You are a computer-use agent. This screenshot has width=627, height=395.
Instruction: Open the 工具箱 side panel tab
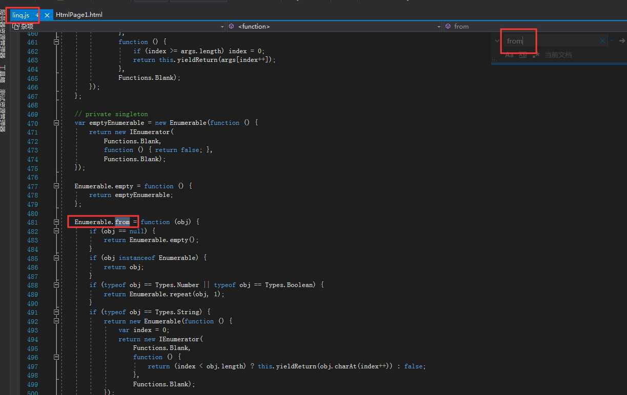[3, 73]
